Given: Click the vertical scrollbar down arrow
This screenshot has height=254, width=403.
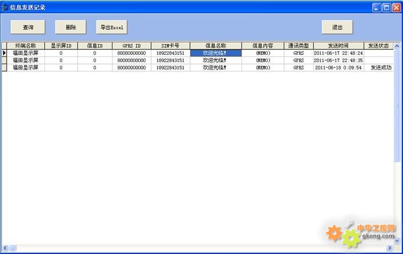Looking at the screenshot, I should tap(397, 241).
